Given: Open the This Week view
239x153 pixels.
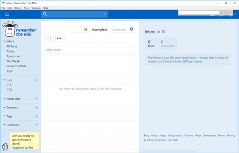Looking at the screenshot, I should [13, 61].
